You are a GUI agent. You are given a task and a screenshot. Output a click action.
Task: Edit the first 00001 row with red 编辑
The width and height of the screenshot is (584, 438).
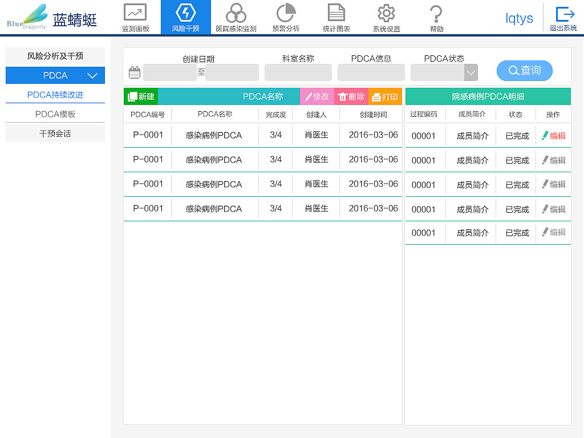coord(554,136)
